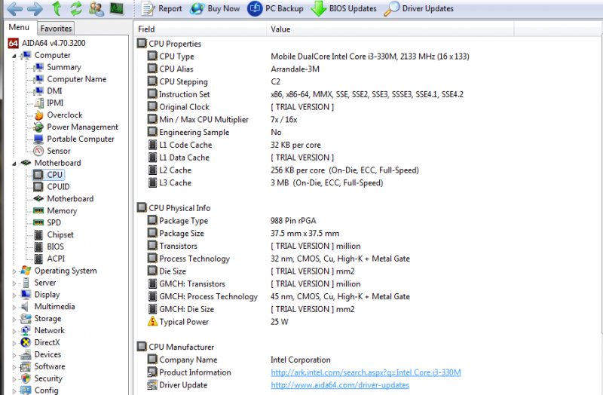Follow the aida64.com driver-updates link
The height and width of the screenshot is (395, 603).
(340, 385)
